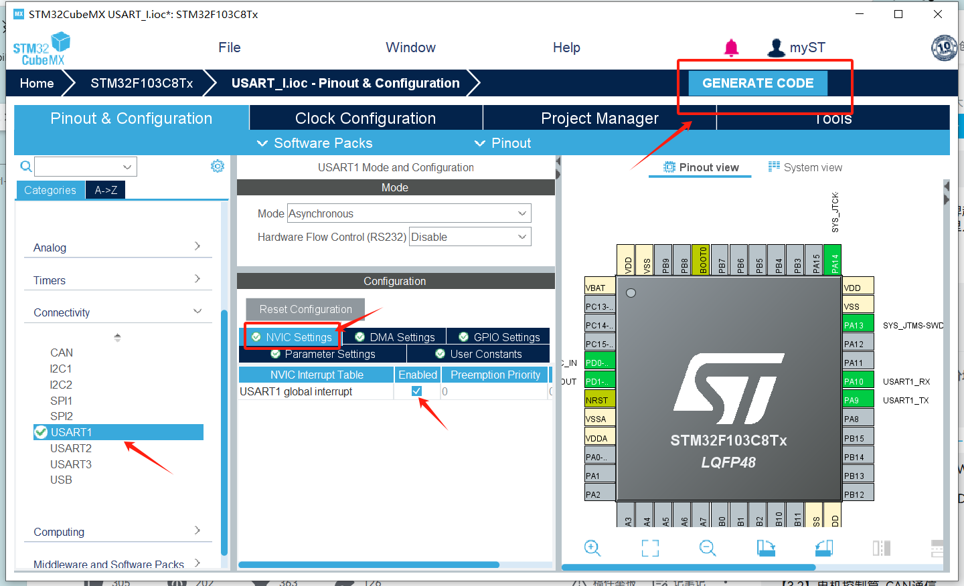Image resolution: width=964 pixels, height=586 pixels.
Task: Select CAN in Connectivity list
Action: point(62,353)
